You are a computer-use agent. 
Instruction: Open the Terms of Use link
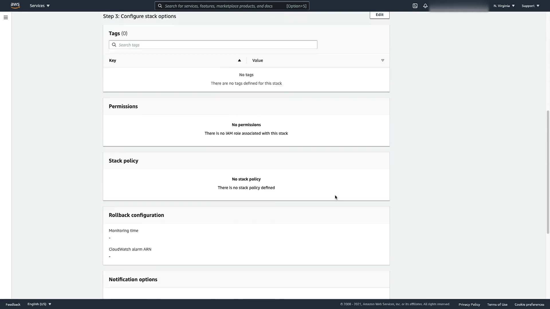pyautogui.click(x=497, y=304)
